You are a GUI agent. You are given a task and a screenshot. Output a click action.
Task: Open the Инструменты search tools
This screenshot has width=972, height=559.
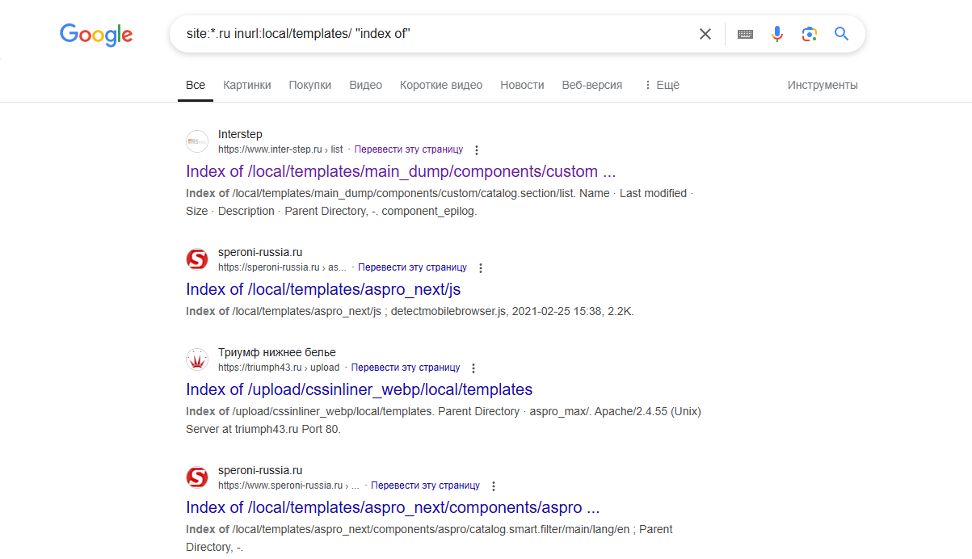(823, 85)
